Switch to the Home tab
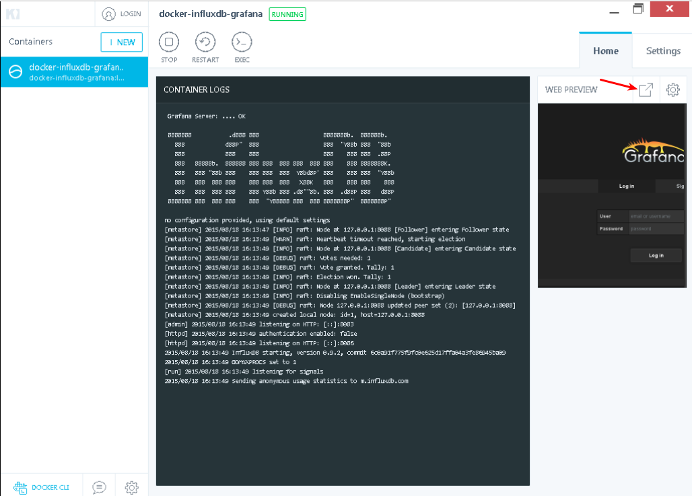 [x=606, y=50]
